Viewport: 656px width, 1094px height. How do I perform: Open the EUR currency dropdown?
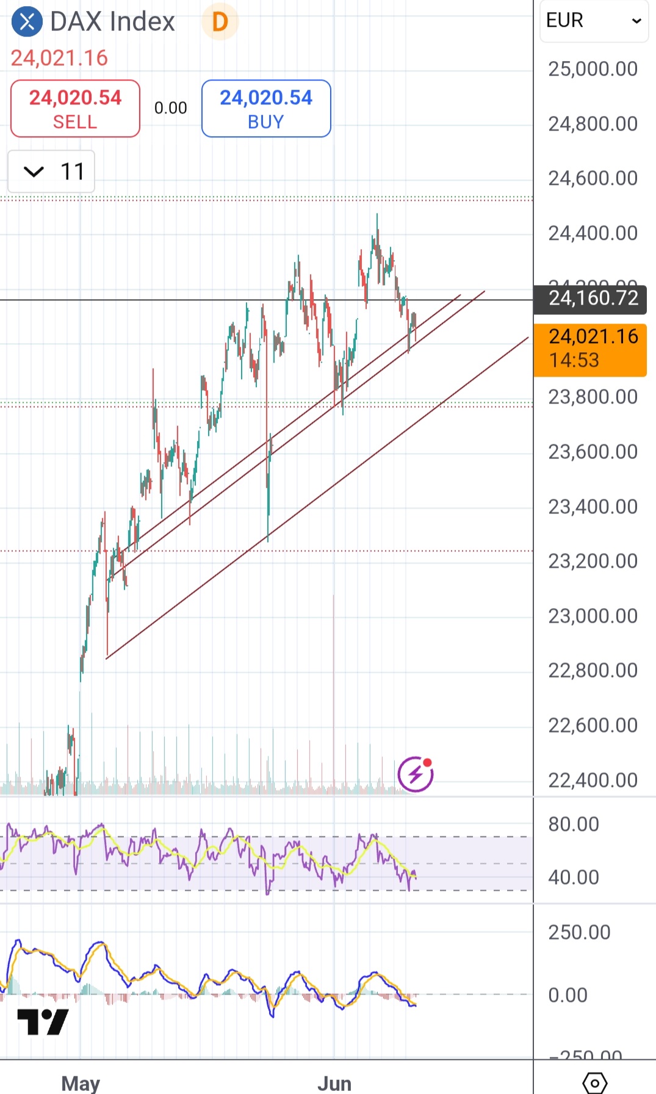pyautogui.click(x=594, y=21)
